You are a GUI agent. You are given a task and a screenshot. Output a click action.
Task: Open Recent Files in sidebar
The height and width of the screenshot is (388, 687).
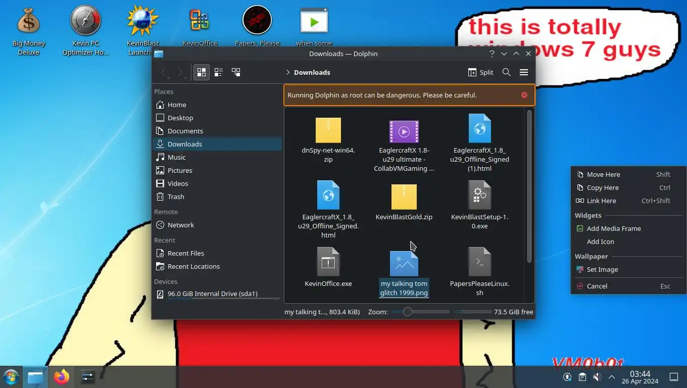[217, 253]
